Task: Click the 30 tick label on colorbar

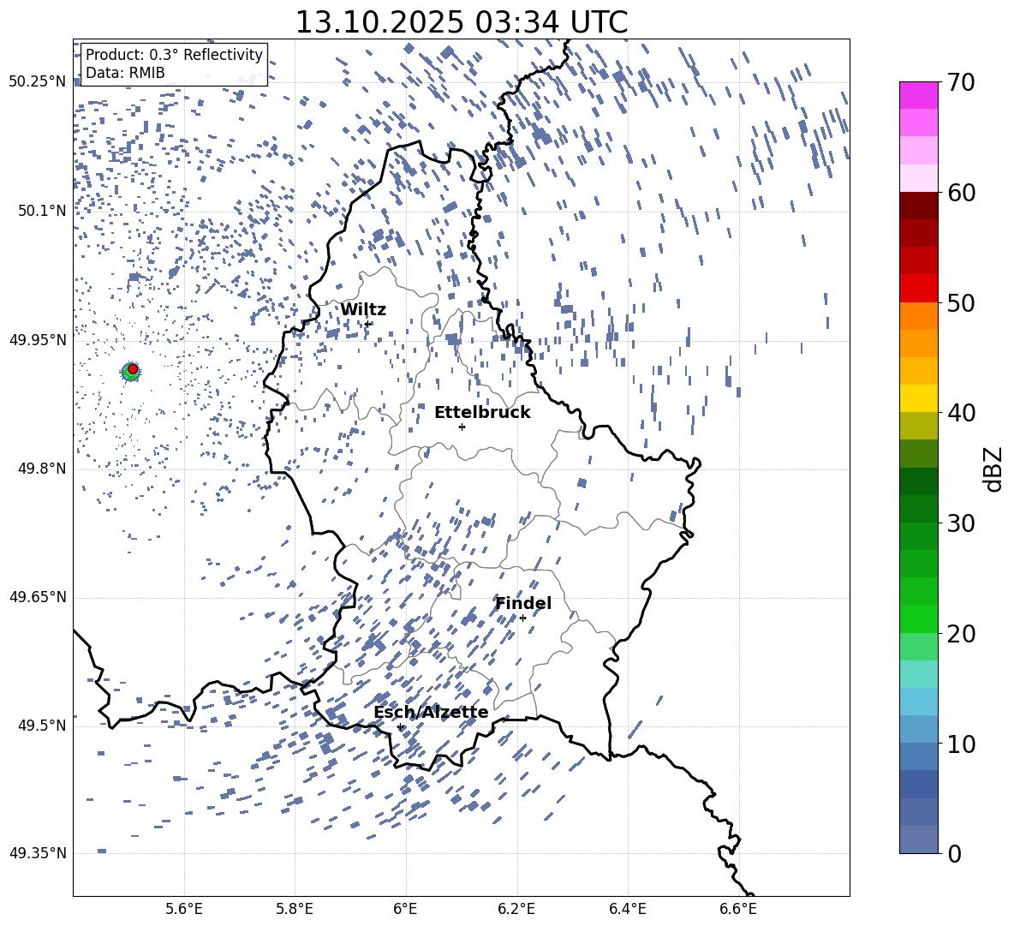Action: tap(962, 523)
